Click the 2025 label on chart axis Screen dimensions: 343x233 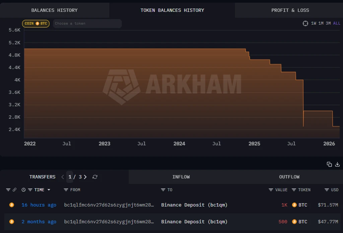(x=254, y=144)
